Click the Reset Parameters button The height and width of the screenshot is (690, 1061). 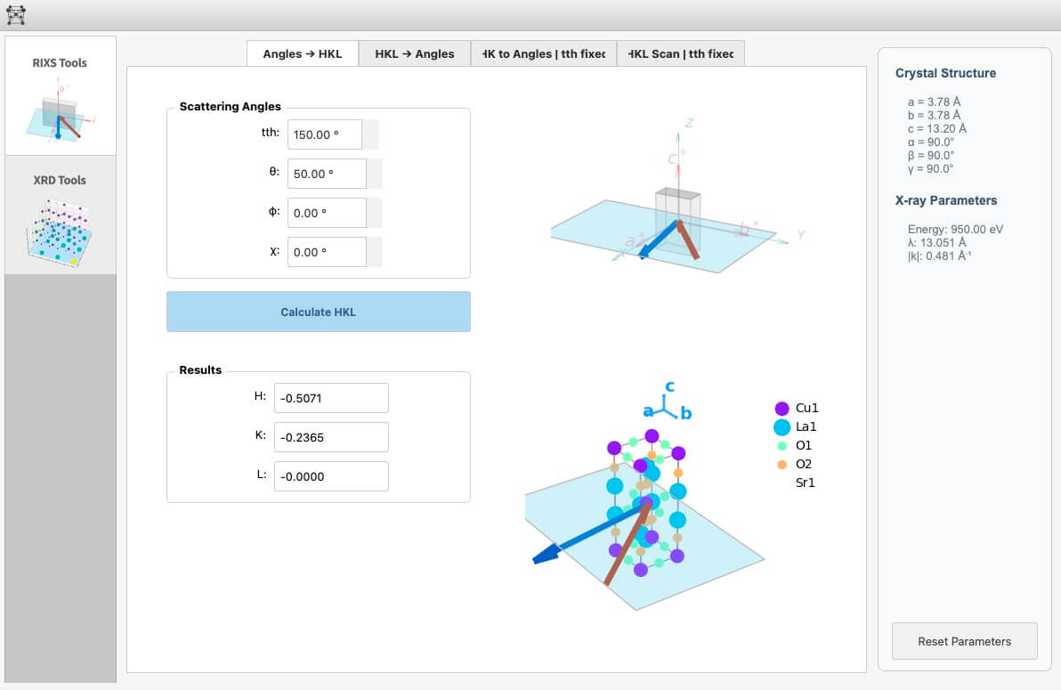tap(964, 641)
